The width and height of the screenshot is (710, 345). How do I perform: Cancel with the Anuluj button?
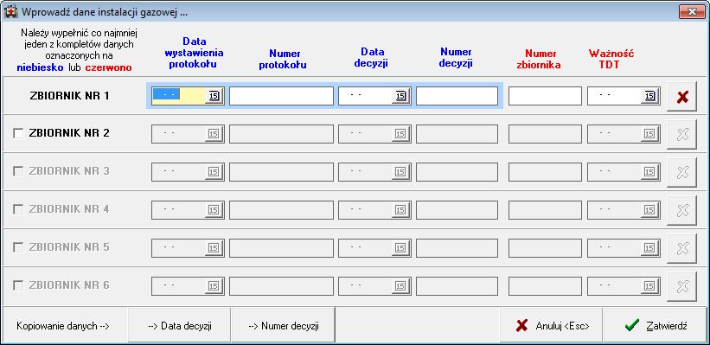552,325
